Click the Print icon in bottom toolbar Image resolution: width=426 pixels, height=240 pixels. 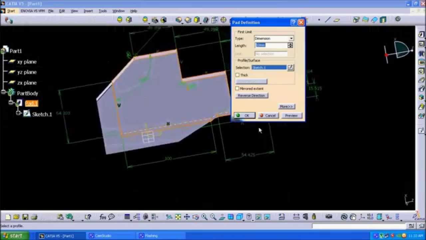pos(34,217)
